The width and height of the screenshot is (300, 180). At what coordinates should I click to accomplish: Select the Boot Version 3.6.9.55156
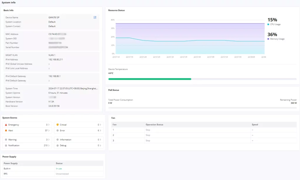pyautogui.click(x=54, y=106)
